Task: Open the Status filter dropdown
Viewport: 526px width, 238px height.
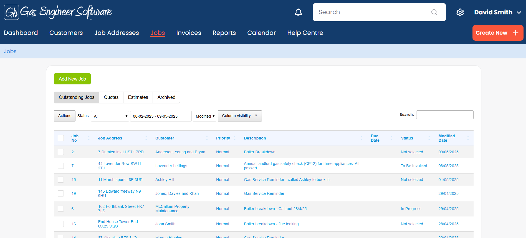Action: (110, 116)
